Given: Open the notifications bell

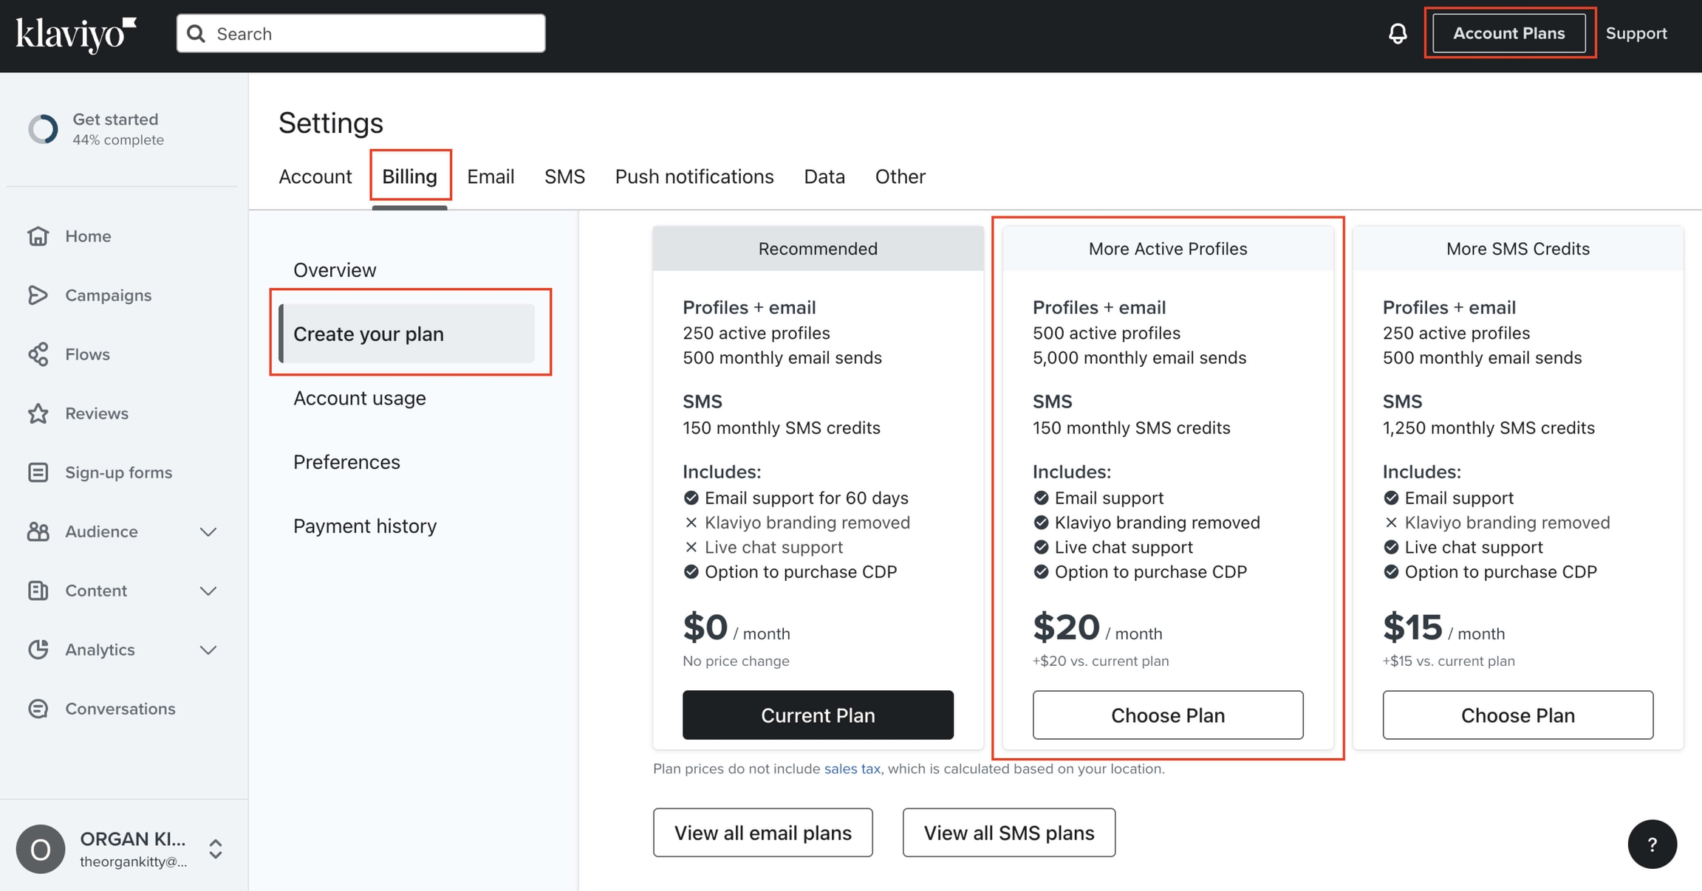Looking at the screenshot, I should (x=1398, y=33).
